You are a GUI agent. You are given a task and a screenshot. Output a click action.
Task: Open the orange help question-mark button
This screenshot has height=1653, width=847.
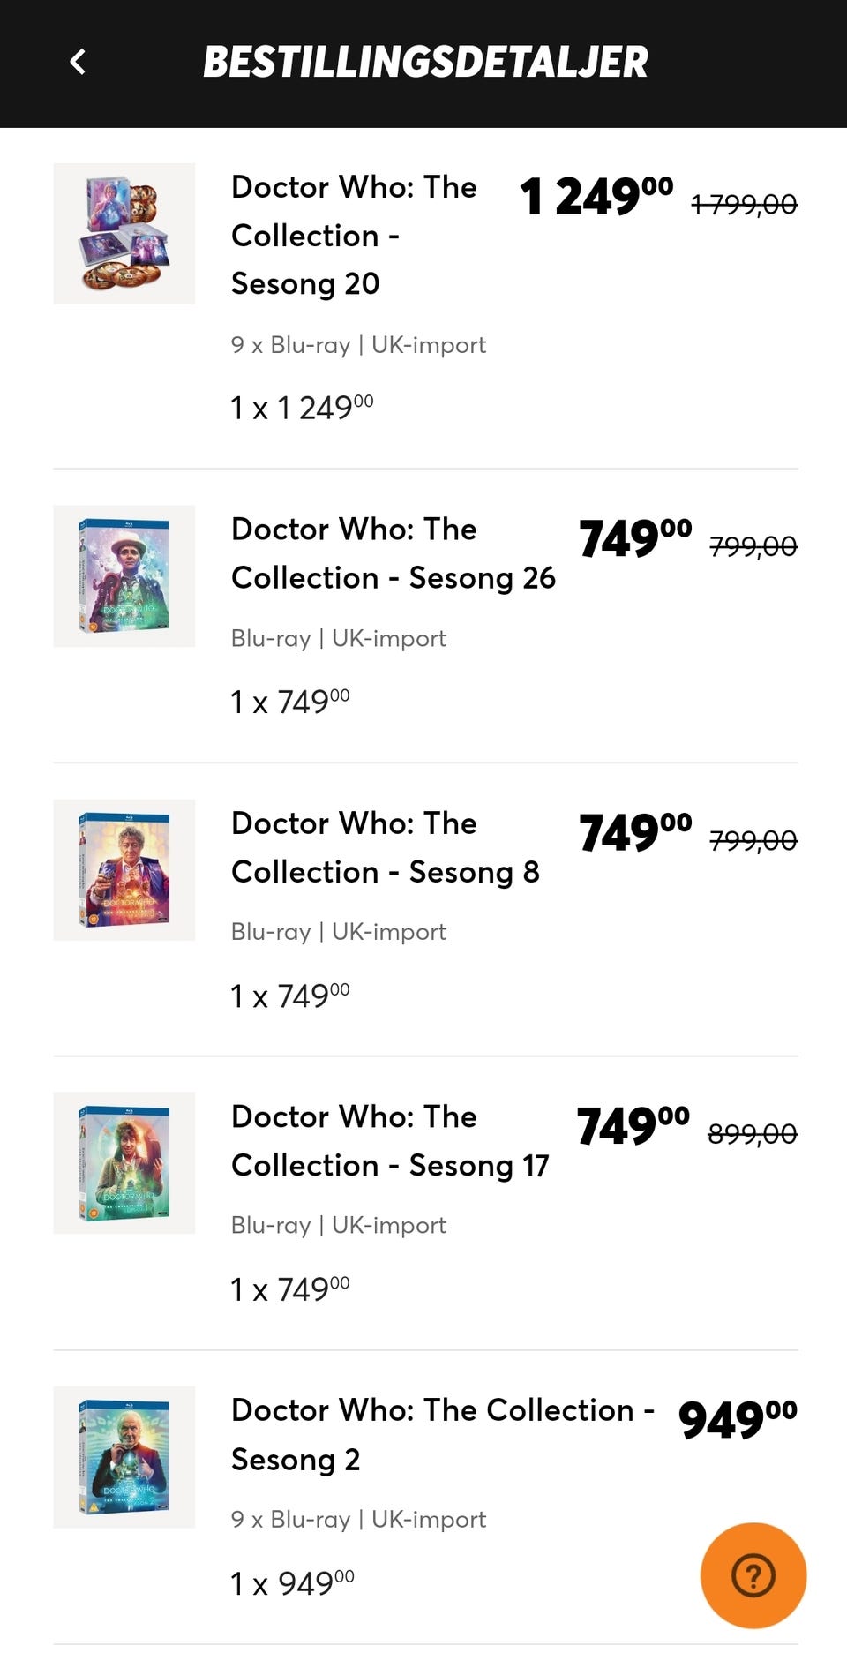(x=753, y=1575)
